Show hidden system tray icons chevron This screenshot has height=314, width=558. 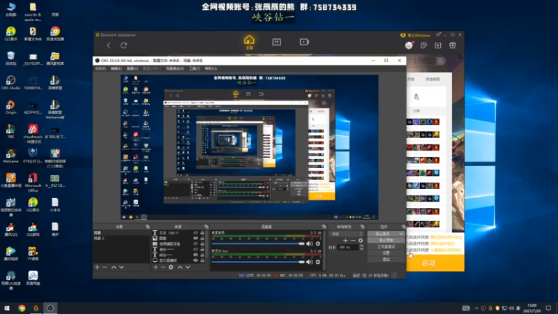pos(476,308)
